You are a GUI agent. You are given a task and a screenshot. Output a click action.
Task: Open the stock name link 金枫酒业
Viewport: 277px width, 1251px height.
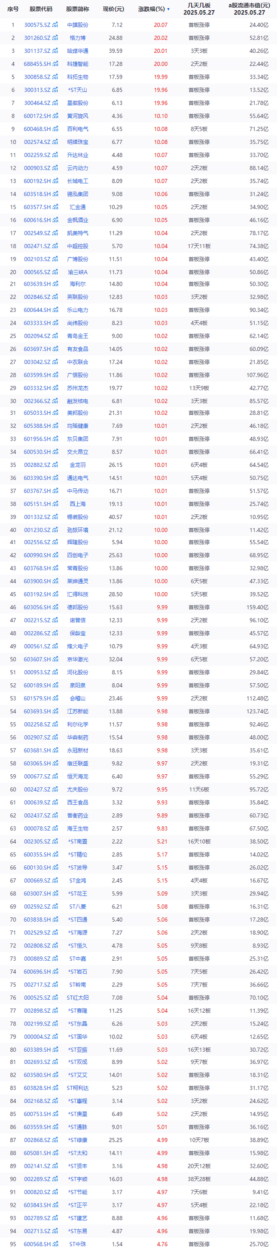click(x=78, y=220)
